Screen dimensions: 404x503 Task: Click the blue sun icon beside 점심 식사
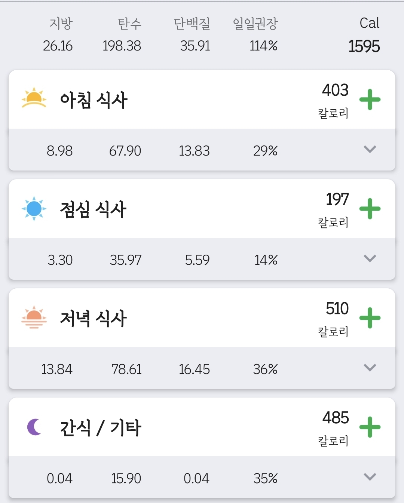[x=34, y=209]
